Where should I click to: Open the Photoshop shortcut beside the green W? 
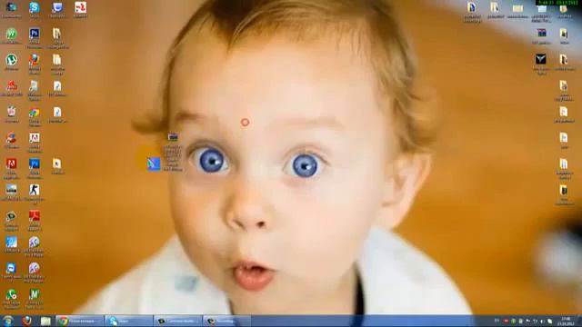pos(35,34)
